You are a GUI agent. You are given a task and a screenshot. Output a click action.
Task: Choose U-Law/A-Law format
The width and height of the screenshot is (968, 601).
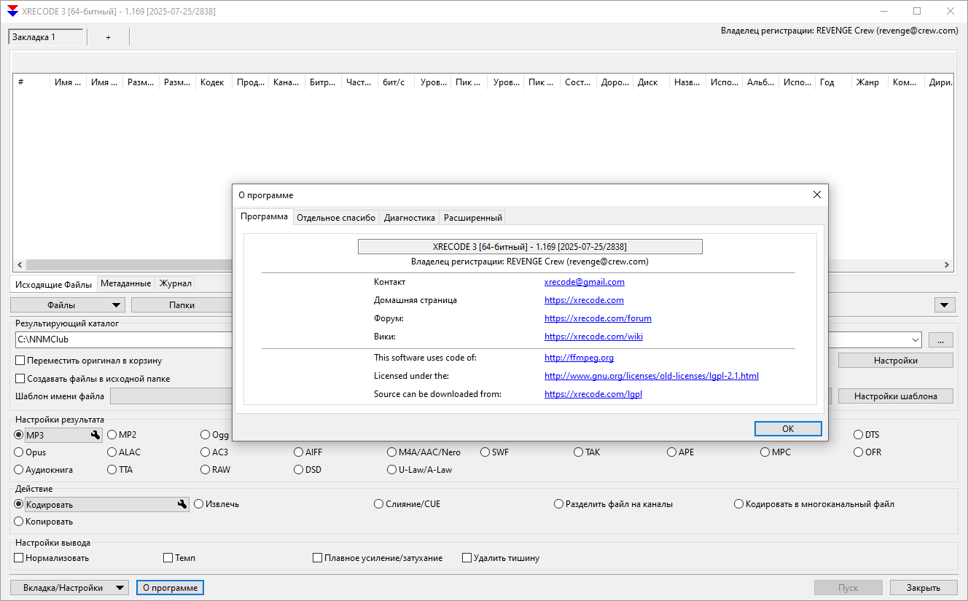(x=392, y=470)
